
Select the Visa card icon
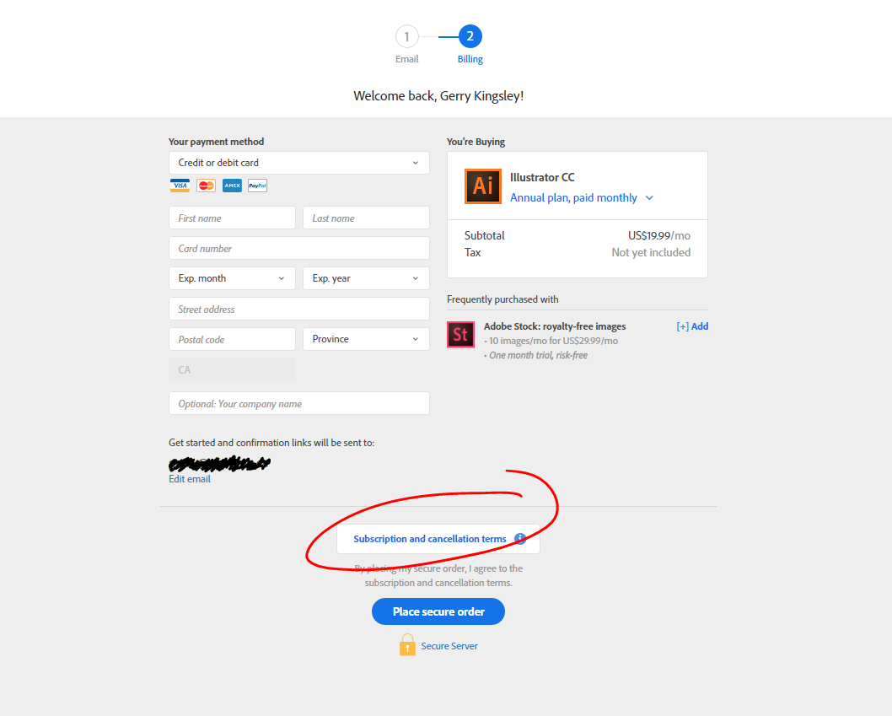pos(180,186)
